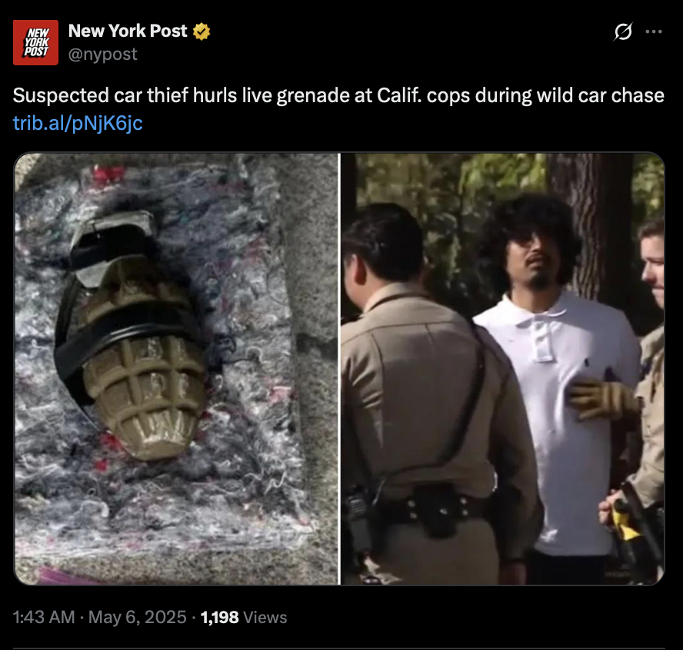Open the three-dot more options menu
This screenshot has height=650, width=683.
(x=653, y=32)
